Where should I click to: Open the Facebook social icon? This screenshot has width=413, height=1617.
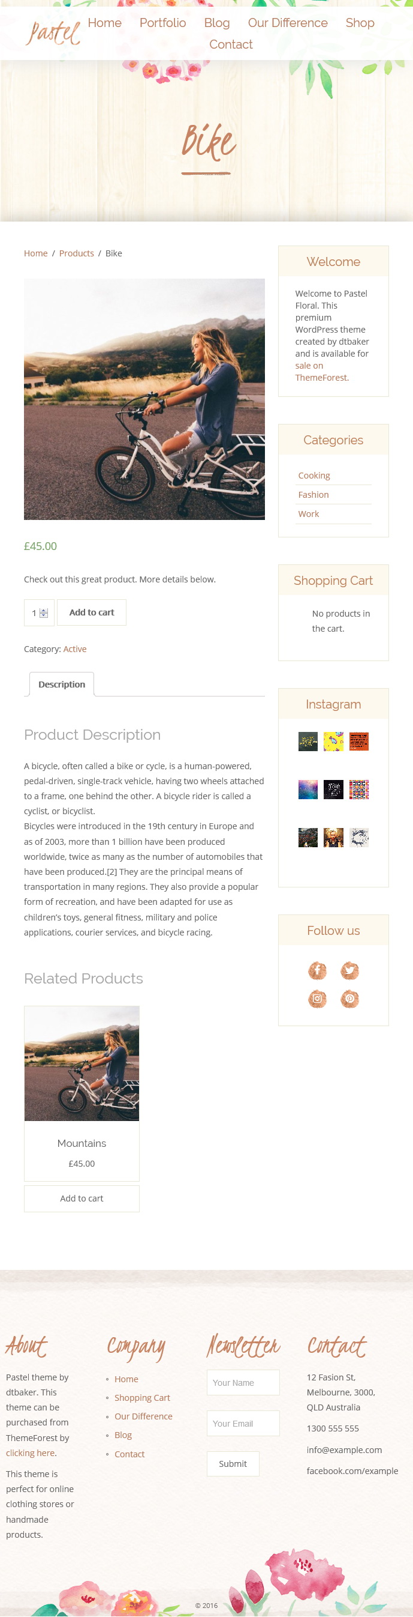pos(317,970)
